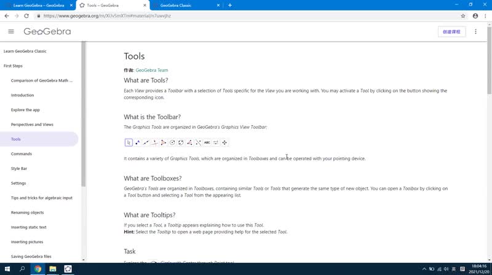Image resolution: width=492 pixels, height=275 pixels.
Task: Go back to the previous page
Action: click(7, 16)
